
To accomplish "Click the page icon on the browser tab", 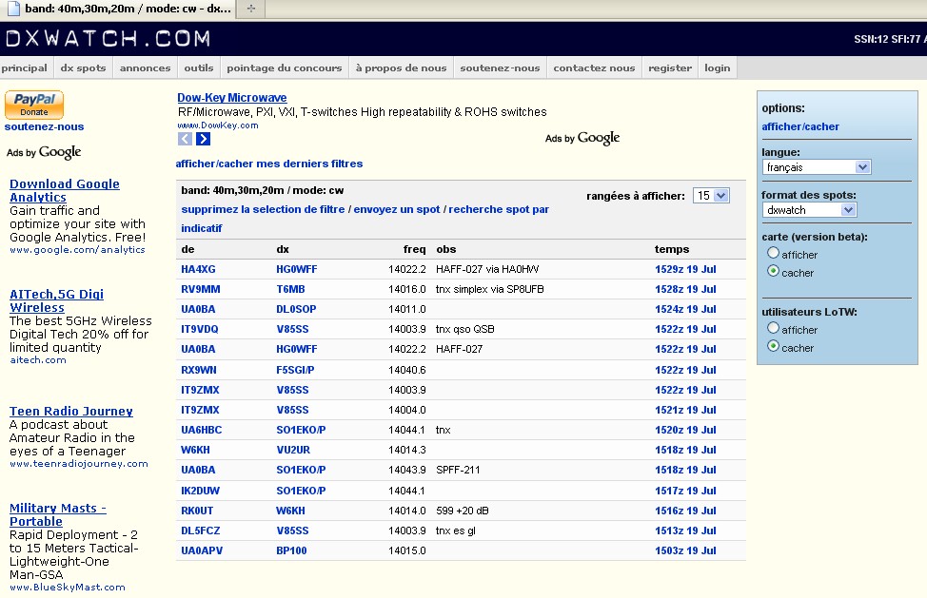I will click(11, 9).
